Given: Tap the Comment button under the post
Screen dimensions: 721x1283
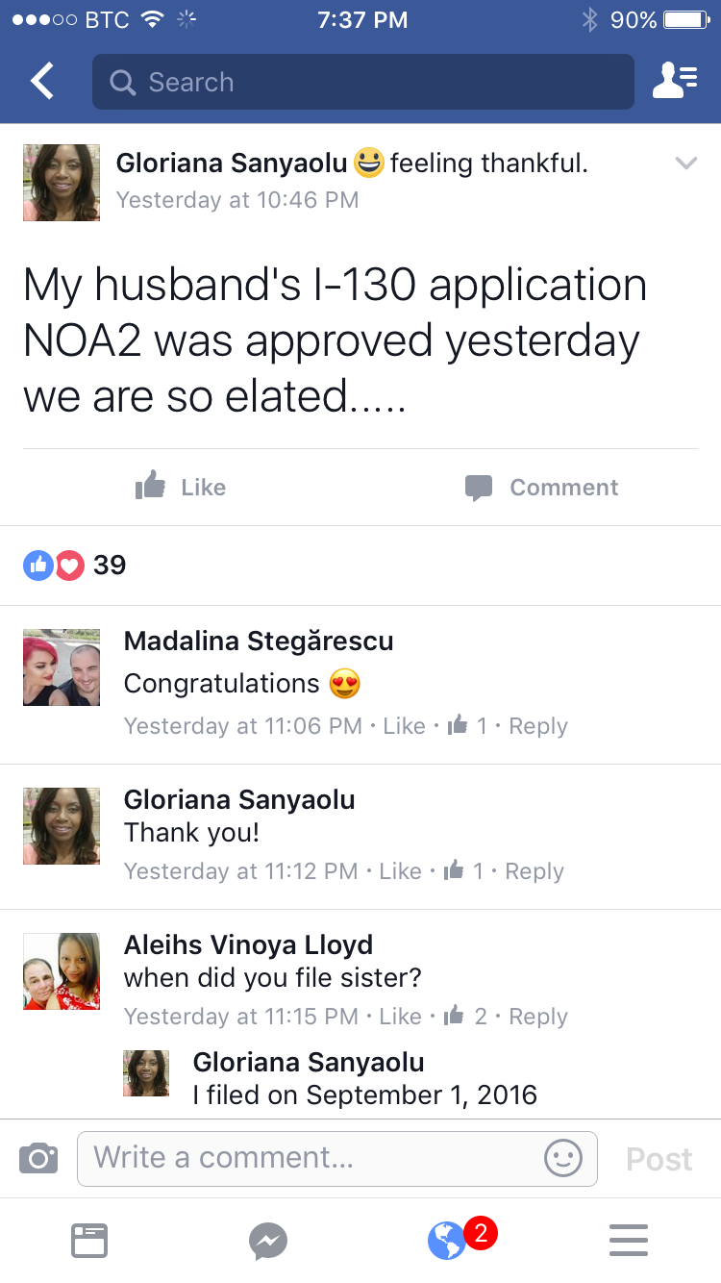Looking at the screenshot, I should [x=541, y=488].
